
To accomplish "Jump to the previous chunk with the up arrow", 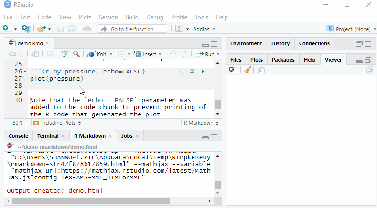I will click(172, 54).
